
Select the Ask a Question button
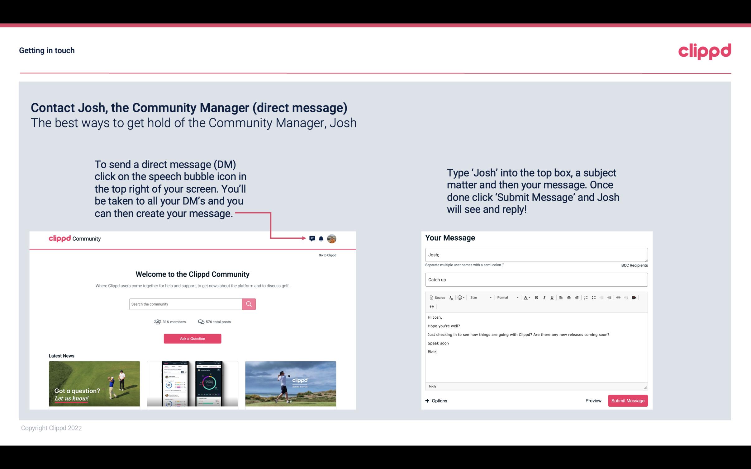(x=193, y=338)
